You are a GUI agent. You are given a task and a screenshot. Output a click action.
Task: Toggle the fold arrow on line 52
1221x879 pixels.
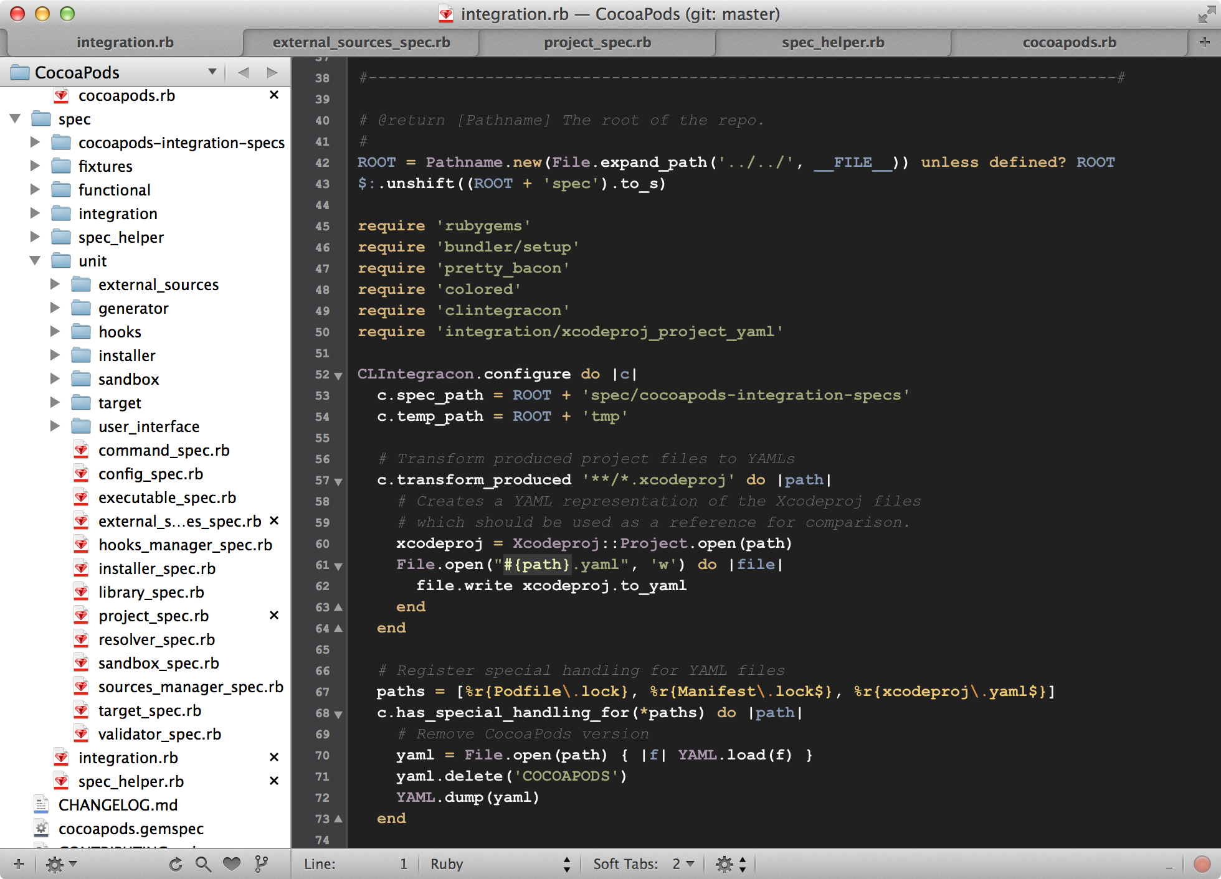(338, 375)
